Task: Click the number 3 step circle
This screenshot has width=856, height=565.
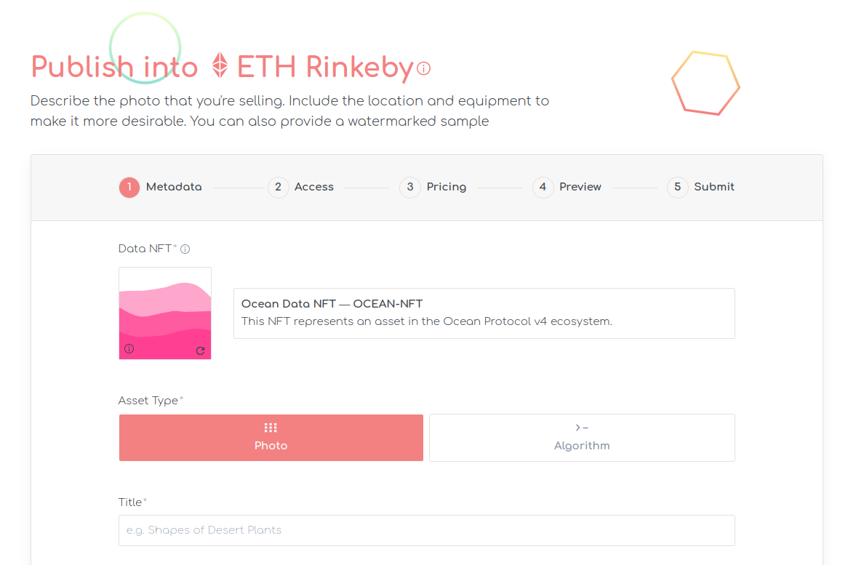Action: (x=410, y=187)
